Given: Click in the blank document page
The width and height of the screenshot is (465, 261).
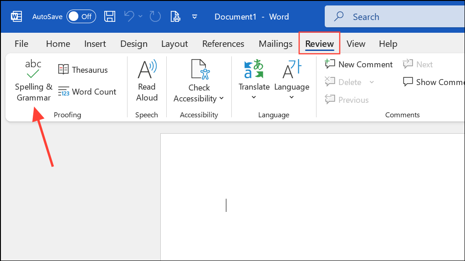Looking at the screenshot, I should click(310, 196).
